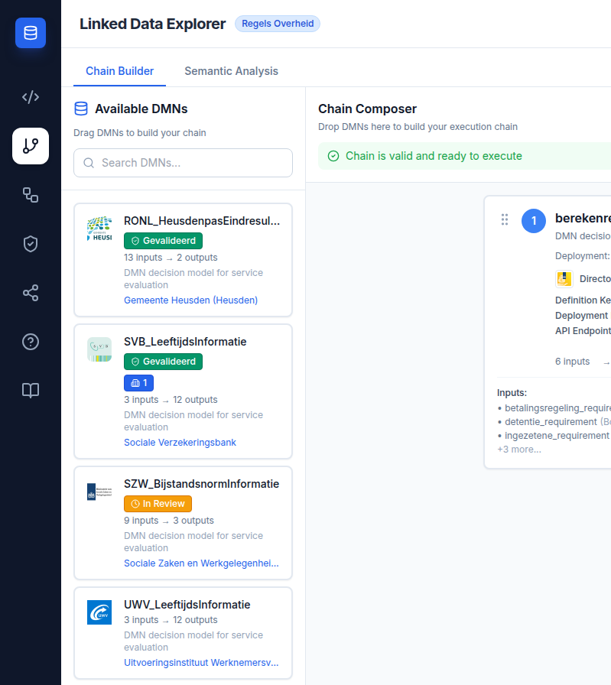Open the database icon in sidebar

click(x=31, y=33)
